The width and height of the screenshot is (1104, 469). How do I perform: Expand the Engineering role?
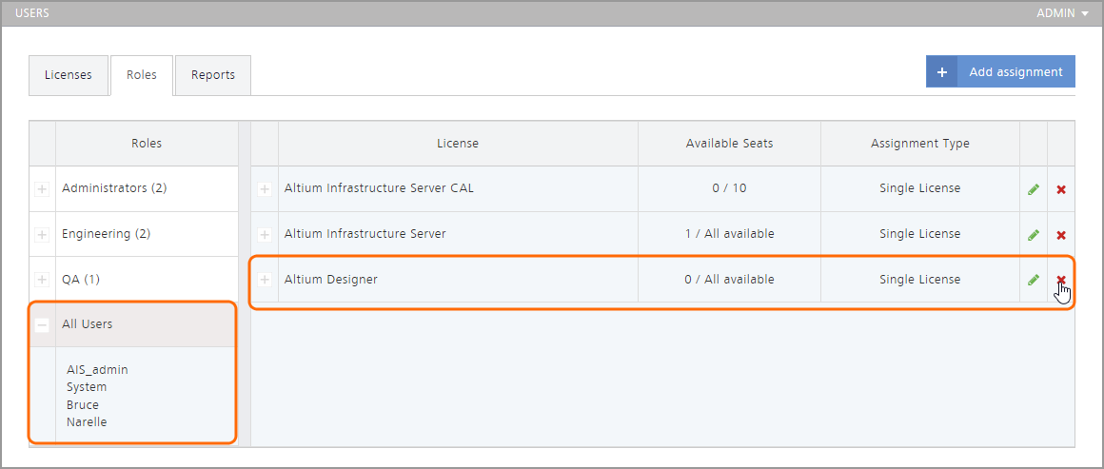click(42, 235)
